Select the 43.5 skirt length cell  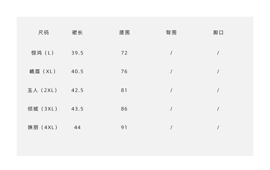tap(77, 109)
